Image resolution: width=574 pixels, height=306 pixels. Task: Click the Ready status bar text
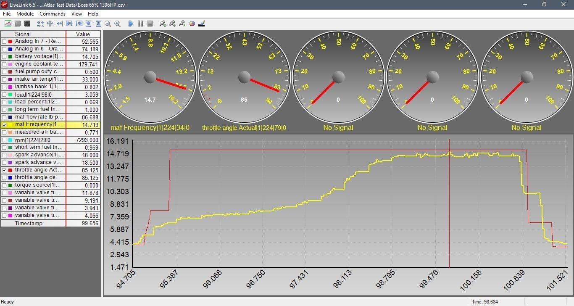pyautogui.click(x=8, y=302)
